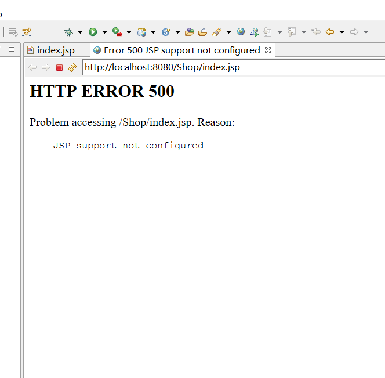385x378 pixels.
Task: Click the browser Refresh icon
Action: click(x=72, y=67)
